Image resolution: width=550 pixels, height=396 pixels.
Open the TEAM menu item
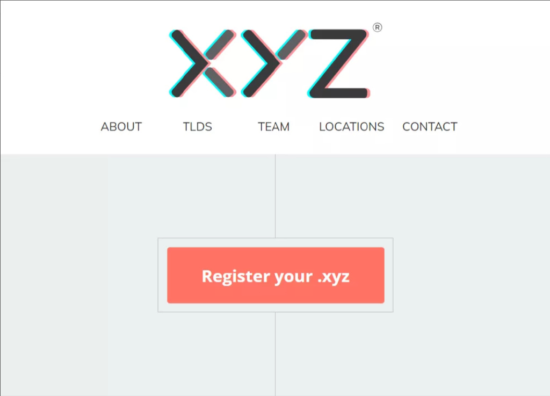click(273, 127)
